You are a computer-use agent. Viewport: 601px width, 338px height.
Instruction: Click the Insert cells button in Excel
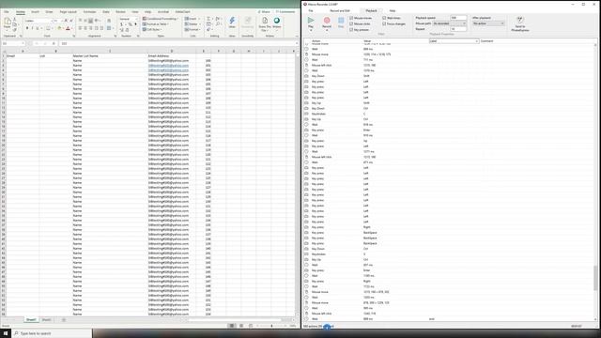[x=192, y=19]
